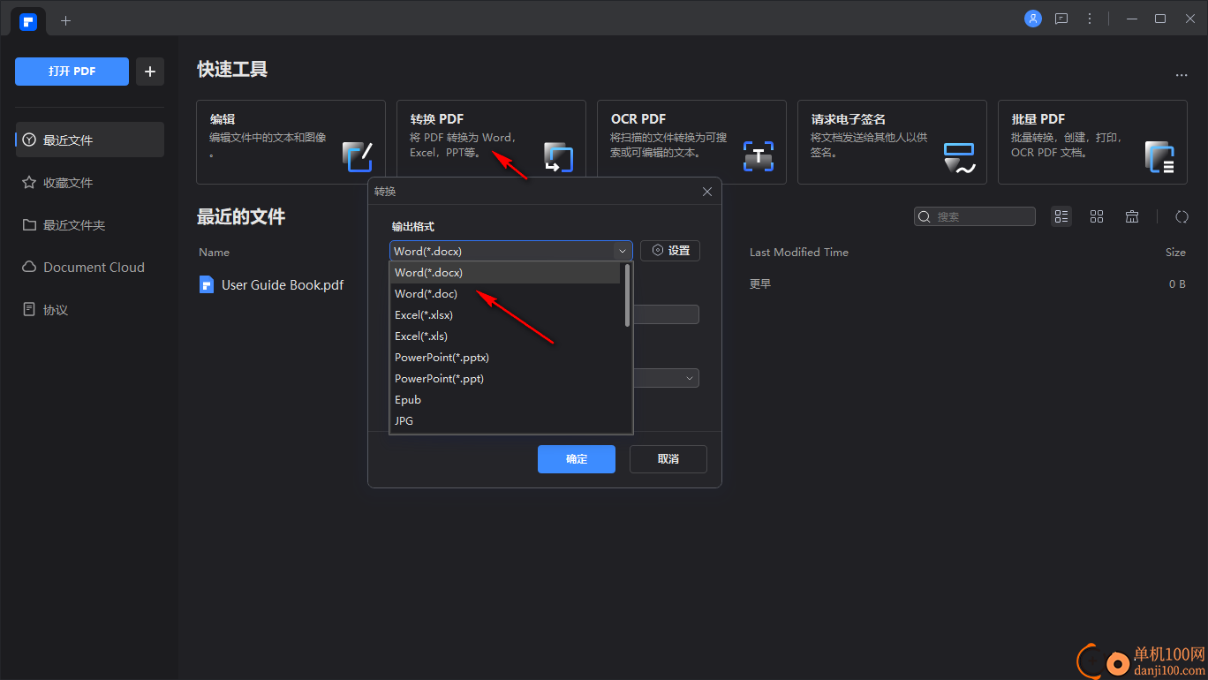The width and height of the screenshot is (1208, 680).
Task: Open the feedback message icon
Action: (1061, 19)
